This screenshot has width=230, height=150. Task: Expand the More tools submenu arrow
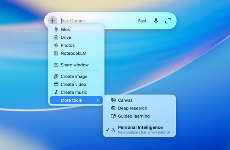pyautogui.click(x=98, y=100)
